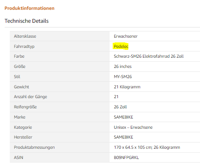Select the highlighted Pedelec value
200x168 pixels.
click(x=121, y=46)
